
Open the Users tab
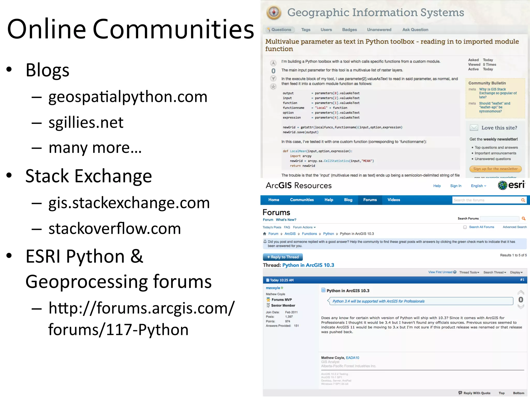click(326, 30)
